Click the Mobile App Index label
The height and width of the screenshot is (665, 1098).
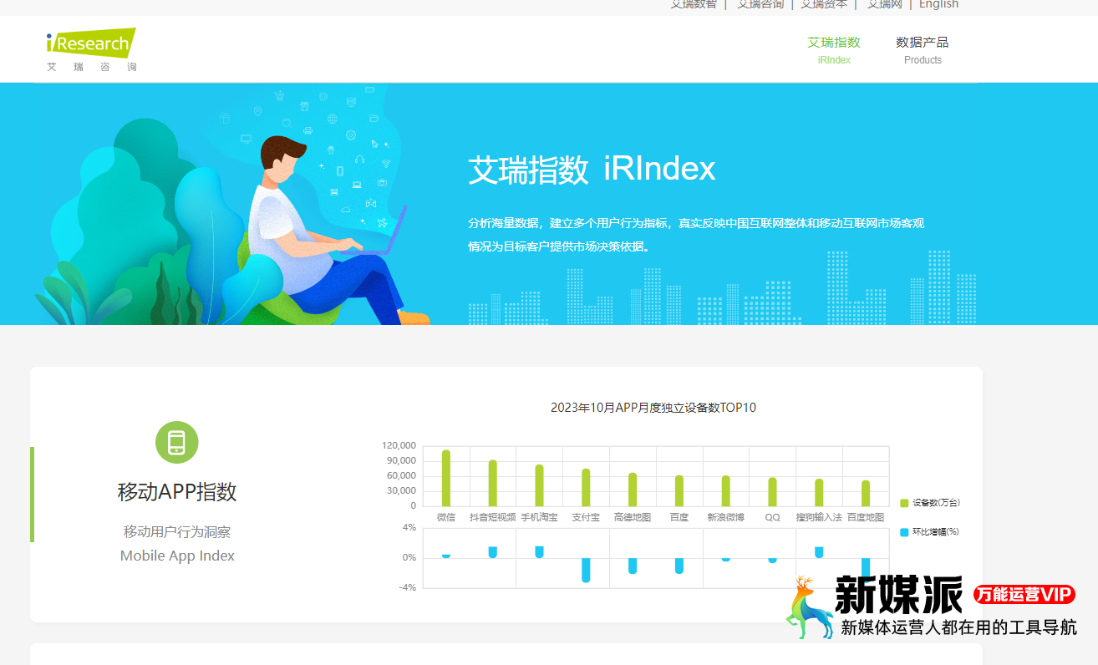[177, 556]
